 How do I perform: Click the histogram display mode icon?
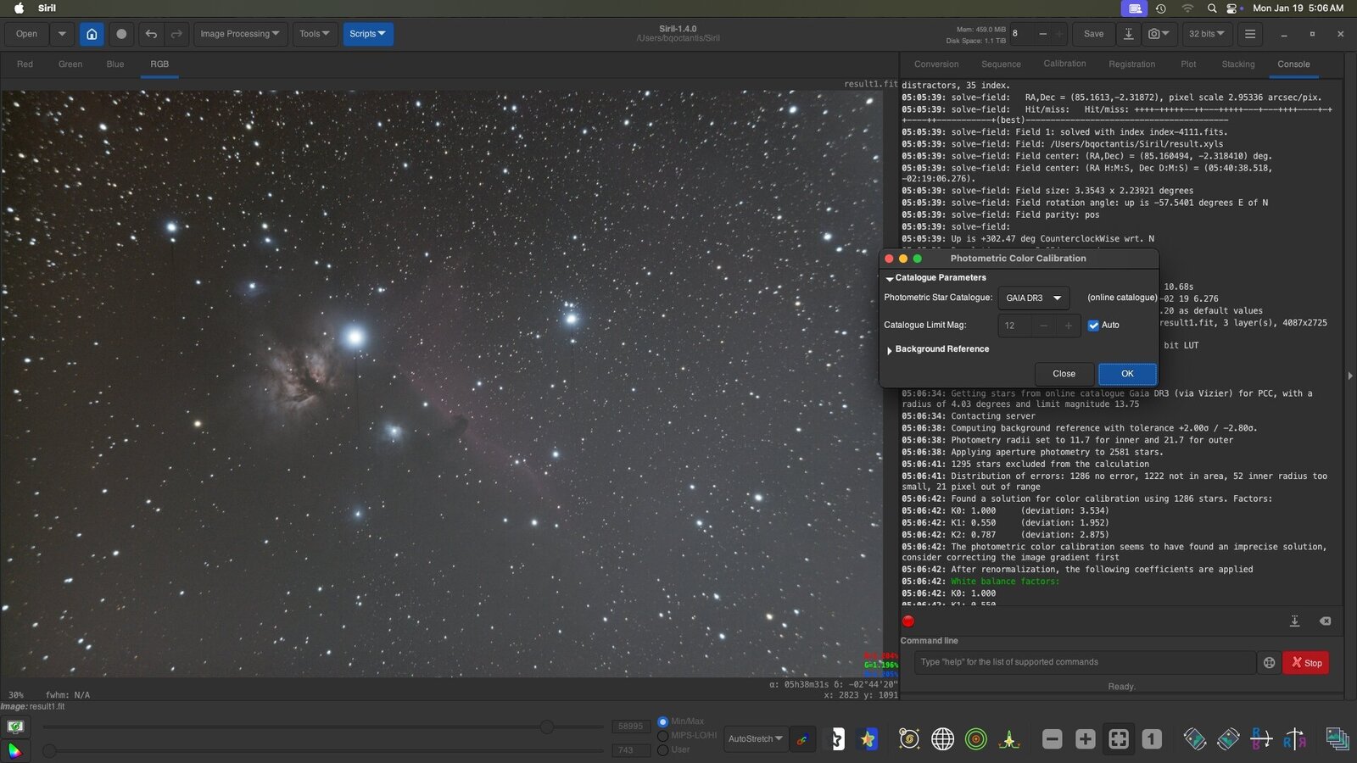click(14, 727)
